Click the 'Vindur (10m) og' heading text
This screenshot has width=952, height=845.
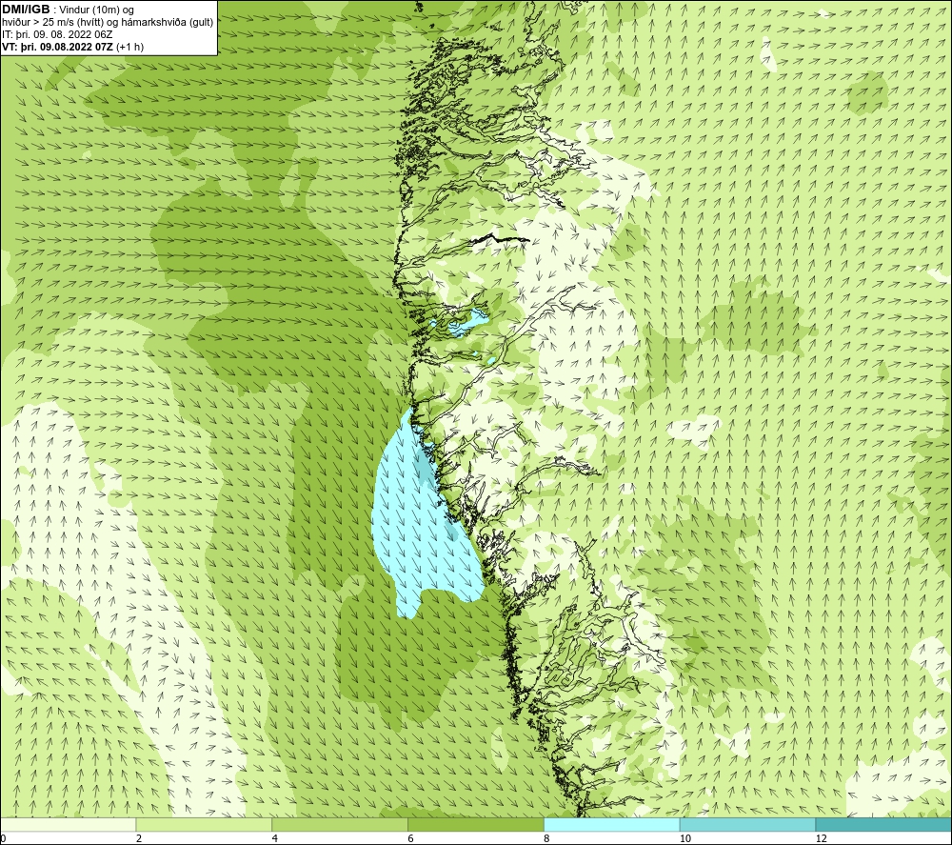(96, 10)
